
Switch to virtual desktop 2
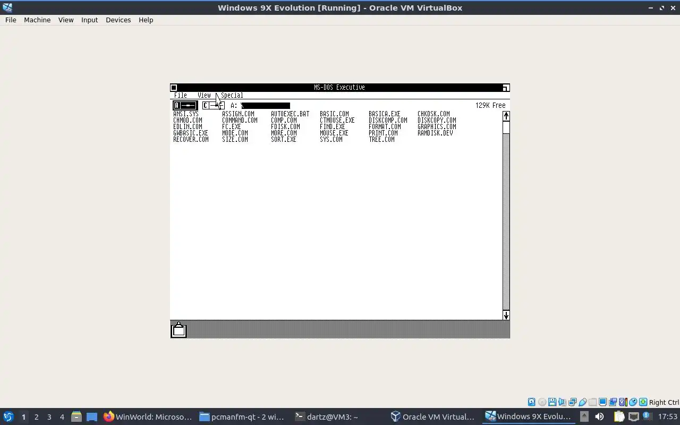point(36,417)
